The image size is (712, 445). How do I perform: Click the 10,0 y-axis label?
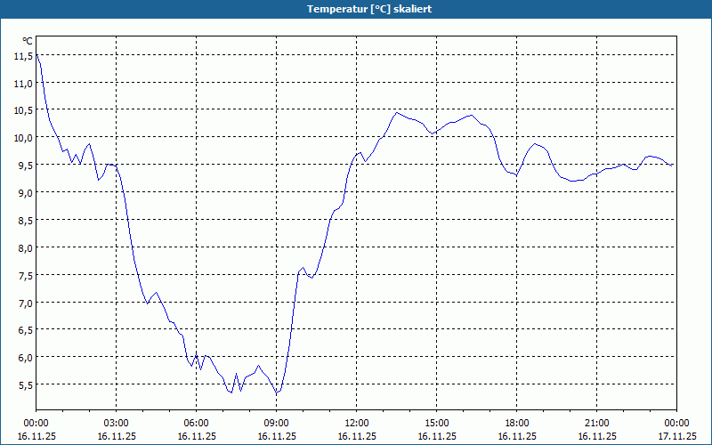24,138
